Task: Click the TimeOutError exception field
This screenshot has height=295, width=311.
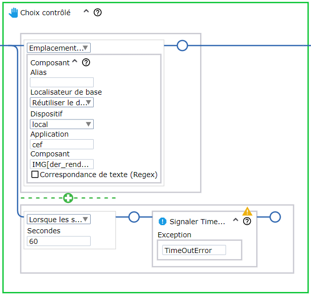Action: coord(194,250)
